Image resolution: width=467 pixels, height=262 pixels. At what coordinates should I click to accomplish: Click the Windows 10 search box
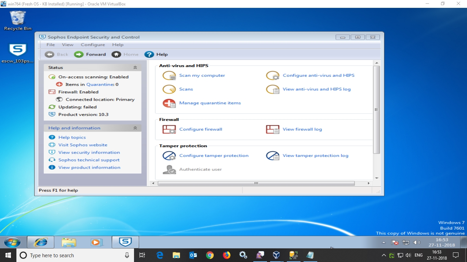(76, 255)
